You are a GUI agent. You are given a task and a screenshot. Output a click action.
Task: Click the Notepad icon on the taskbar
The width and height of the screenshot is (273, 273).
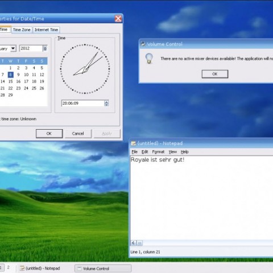(22, 268)
